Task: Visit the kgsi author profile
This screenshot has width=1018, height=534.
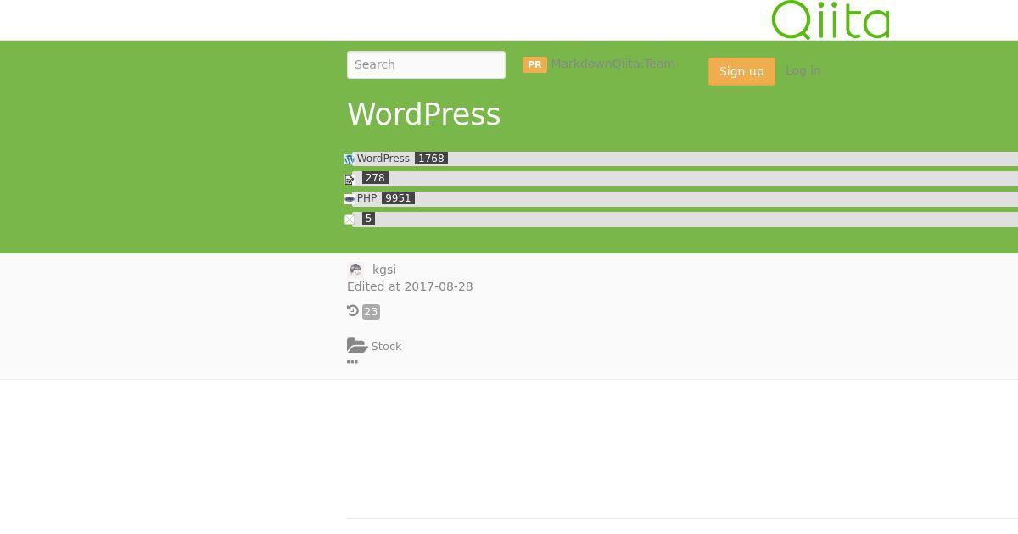Action: coord(384,270)
